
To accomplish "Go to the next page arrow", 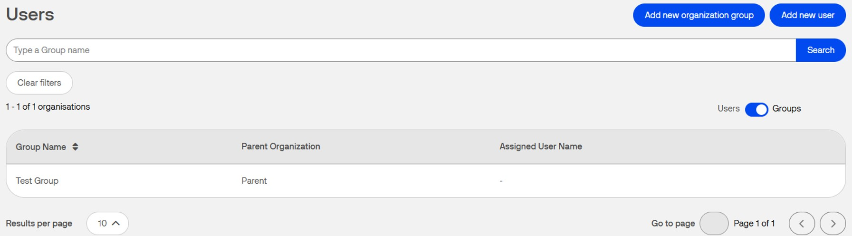I will 833,223.
